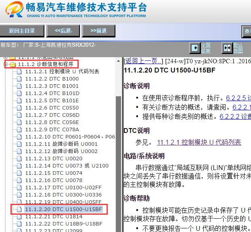Viewport: 251px width, 232px height.
Task: Click page icon beside 11.1.2.1 控制模块
Action: 19,71
